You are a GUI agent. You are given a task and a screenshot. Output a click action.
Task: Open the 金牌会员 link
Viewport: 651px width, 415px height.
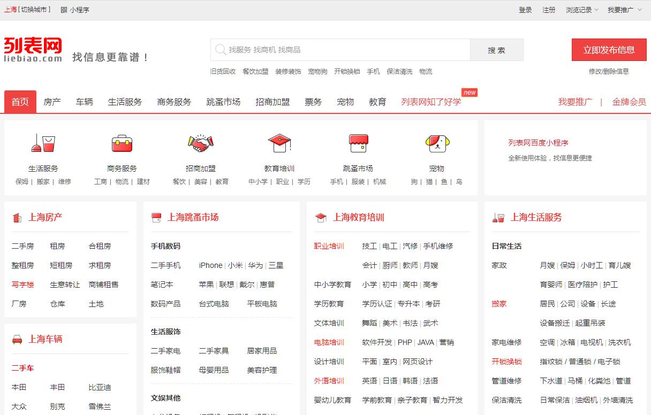tap(629, 102)
